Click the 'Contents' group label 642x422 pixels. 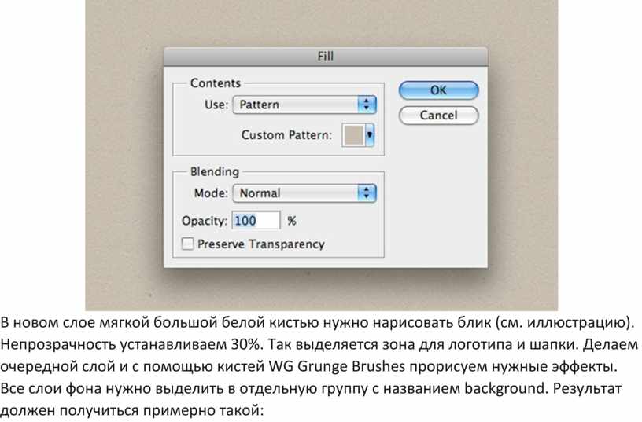tap(216, 83)
